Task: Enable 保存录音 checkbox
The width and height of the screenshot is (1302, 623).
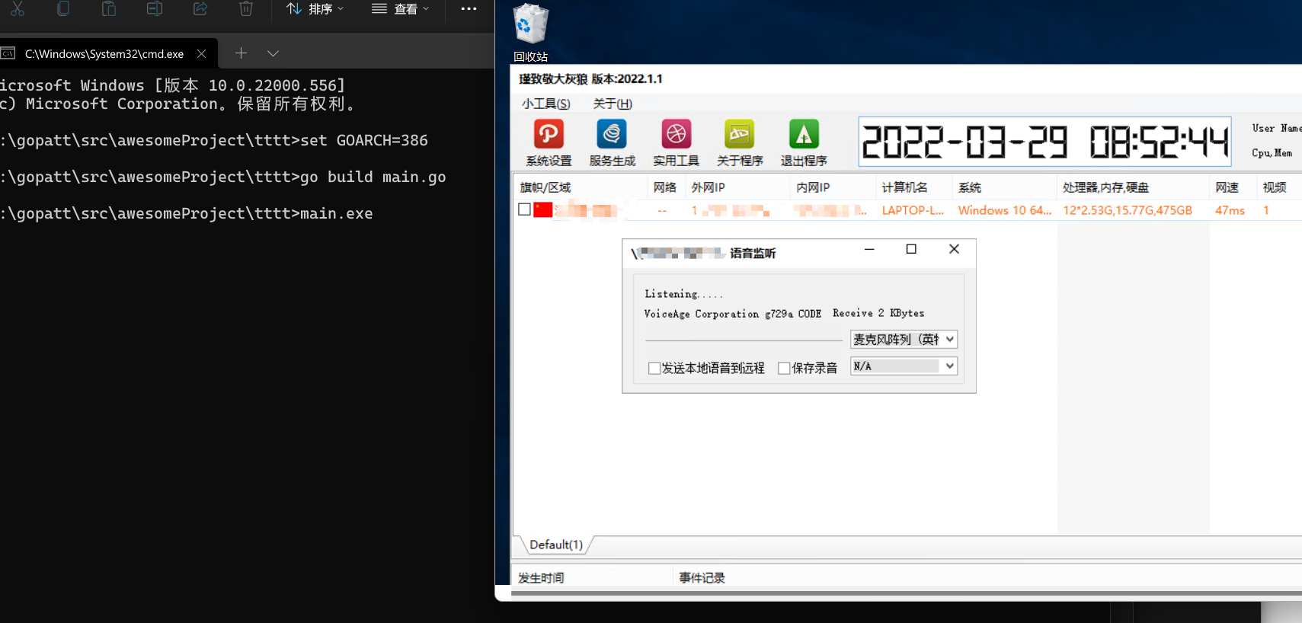Action: 784,368
